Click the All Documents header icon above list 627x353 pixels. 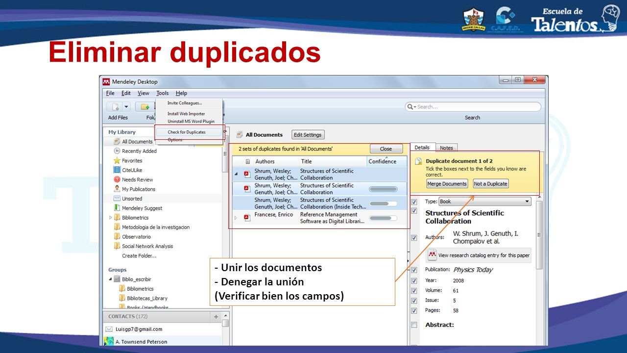tap(240, 135)
